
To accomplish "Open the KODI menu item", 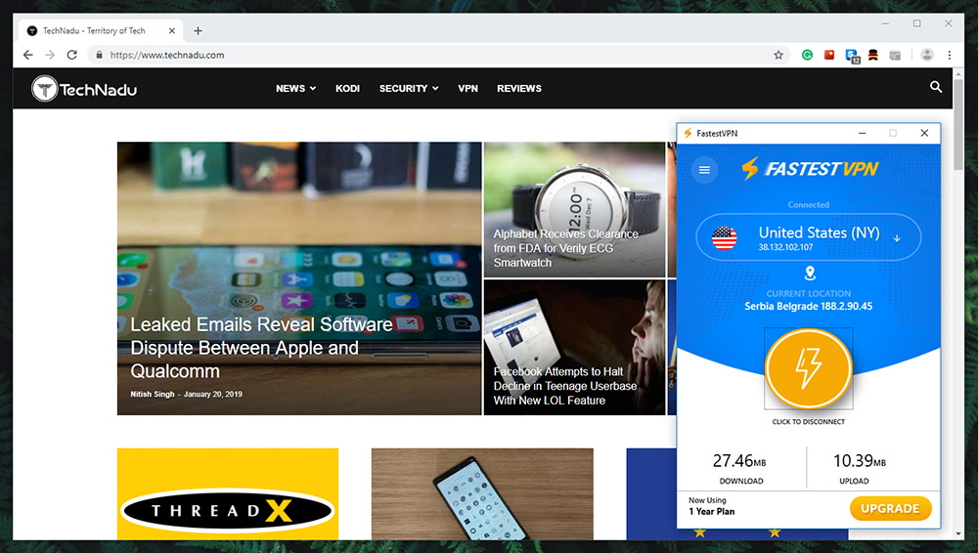I will [x=347, y=89].
